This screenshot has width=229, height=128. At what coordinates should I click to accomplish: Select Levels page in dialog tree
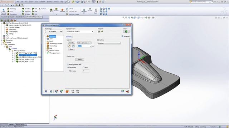pos(51,41)
